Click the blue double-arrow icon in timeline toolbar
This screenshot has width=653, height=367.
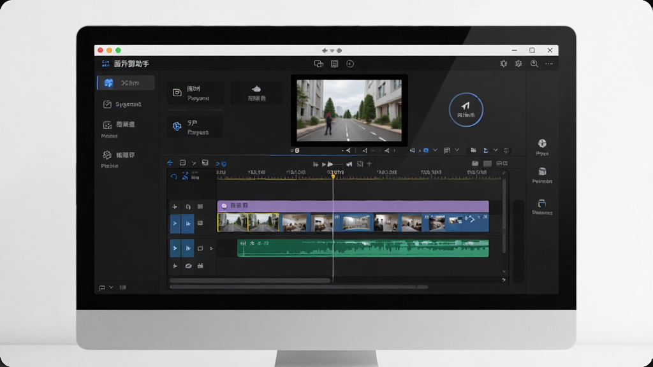click(170, 163)
